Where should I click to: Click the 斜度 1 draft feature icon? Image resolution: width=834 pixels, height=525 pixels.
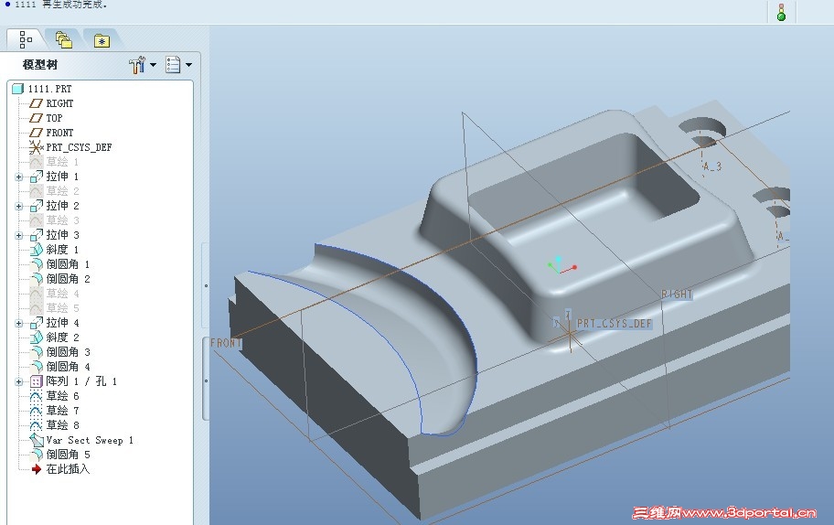pyautogui.click(x=37, y=250)
